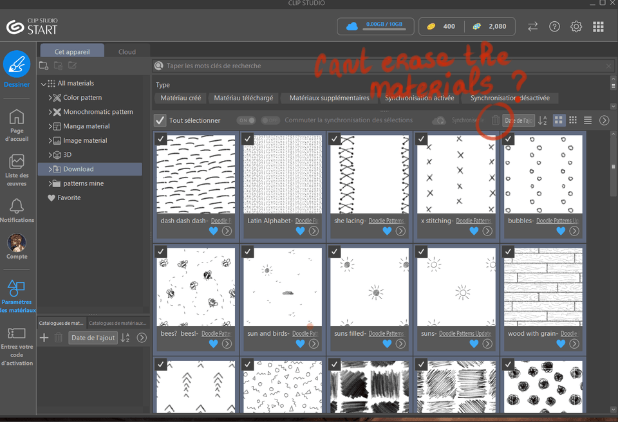Uncheck the Latin Alphabet material checkbox
Viewport: 618px width, 422px height.
point(247,139)
